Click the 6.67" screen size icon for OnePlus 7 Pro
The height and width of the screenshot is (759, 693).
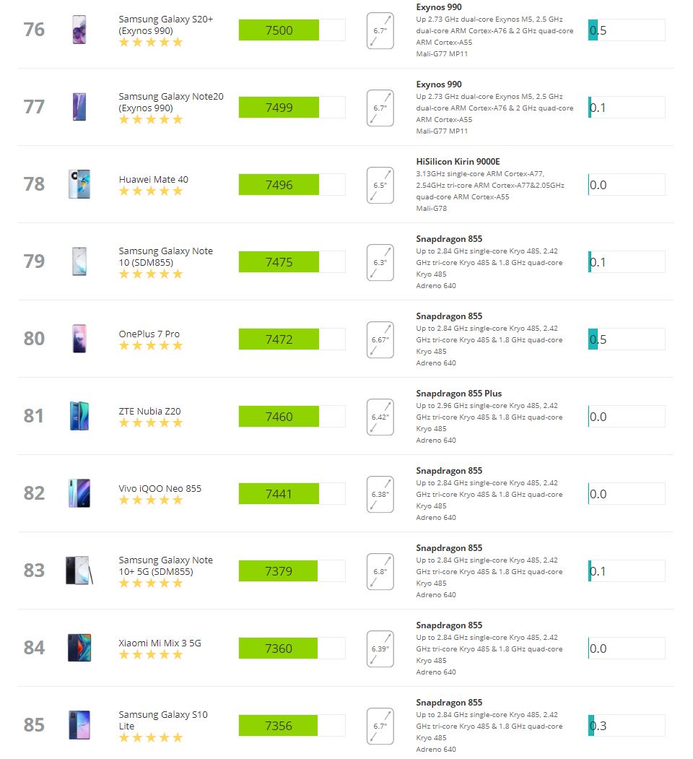tap(380, 340)
